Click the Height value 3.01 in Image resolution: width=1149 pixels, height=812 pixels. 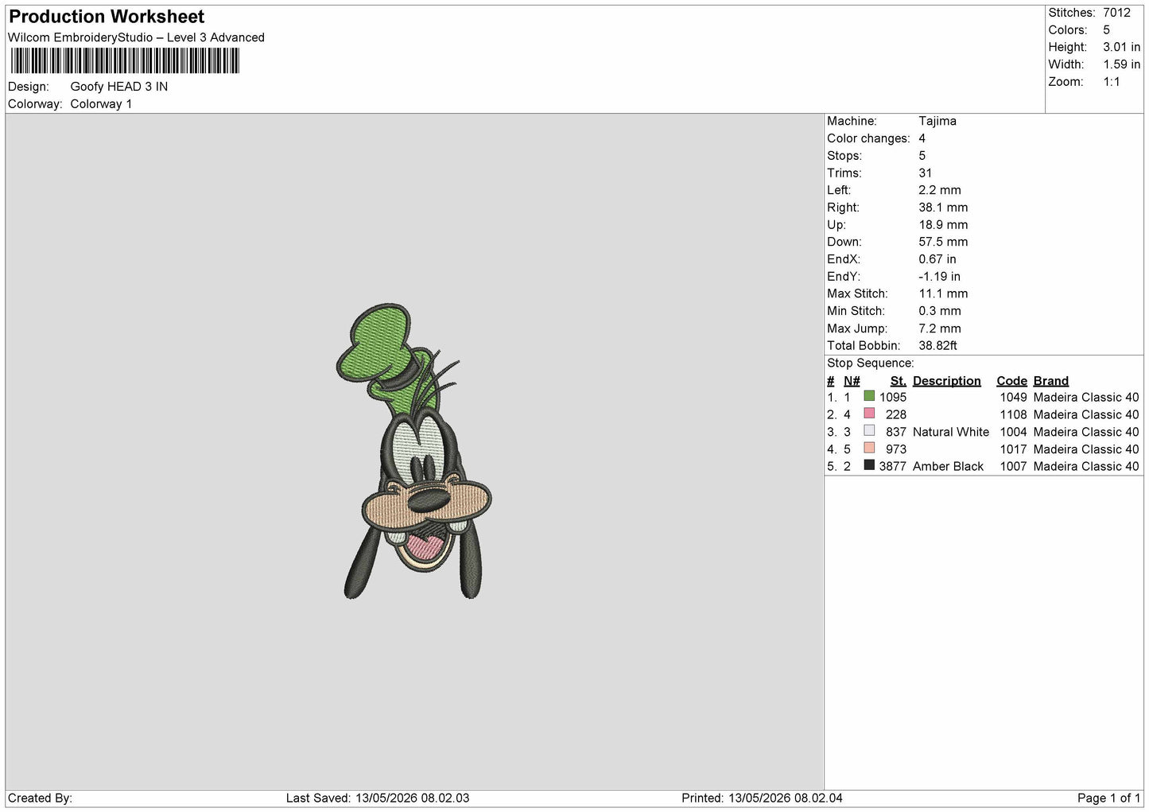(1121, 47)
